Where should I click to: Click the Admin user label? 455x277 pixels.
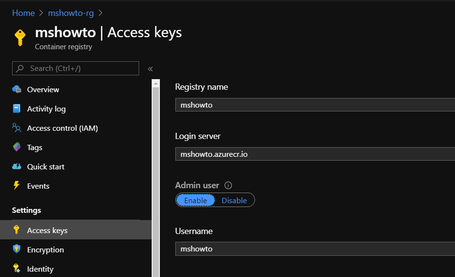click(197, 185)
